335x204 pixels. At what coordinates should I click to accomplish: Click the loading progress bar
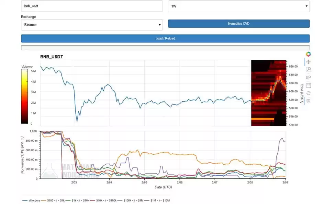click(165, 48)
